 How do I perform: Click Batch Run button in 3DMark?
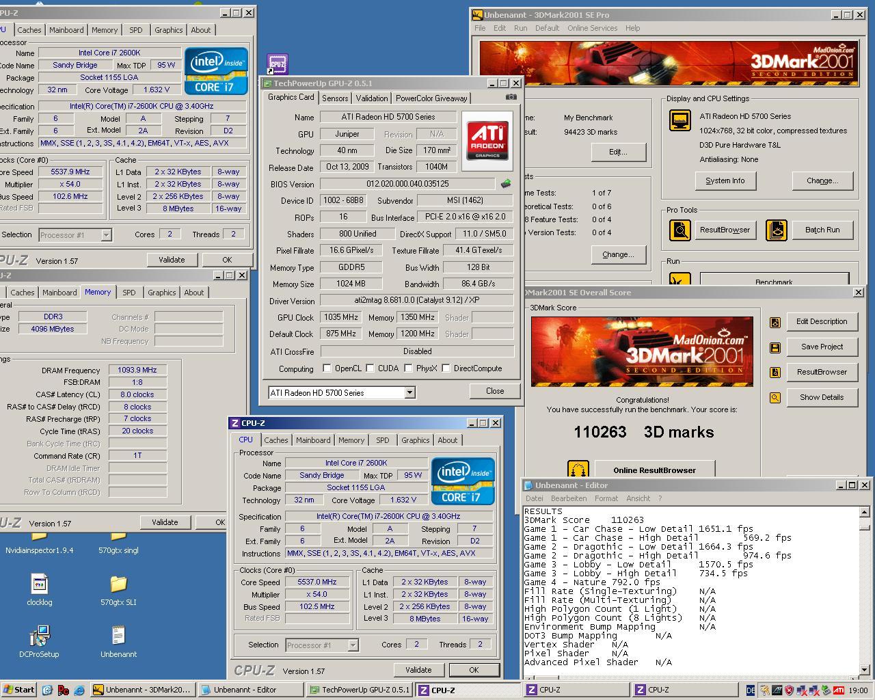[822, 230]
